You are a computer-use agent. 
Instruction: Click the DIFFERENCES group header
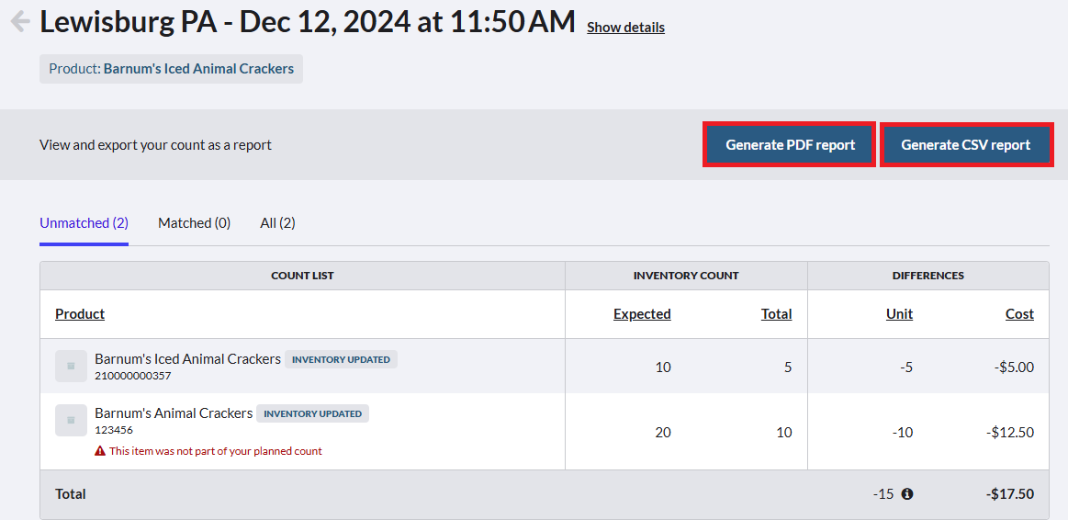point(927,276)
